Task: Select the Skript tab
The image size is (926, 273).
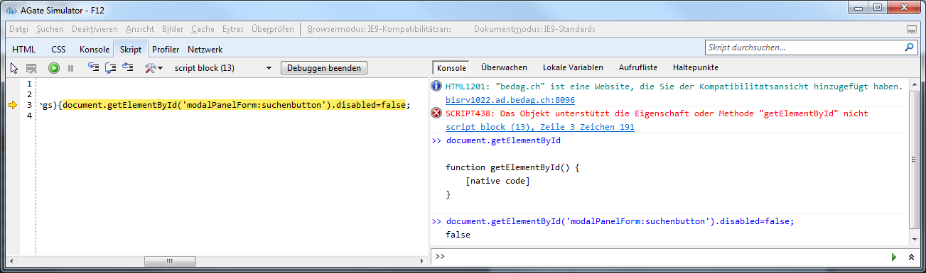Action: [x=130, y=50]
